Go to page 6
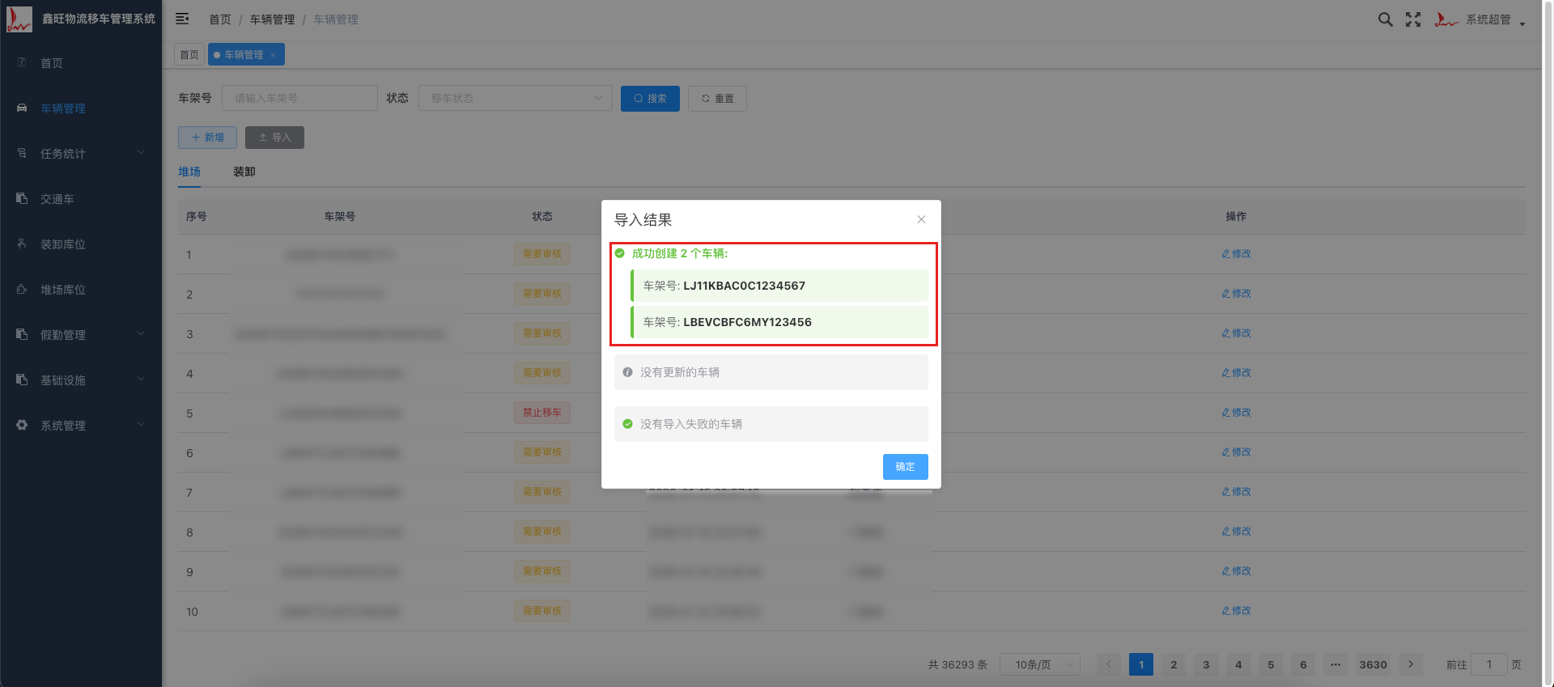The width and height of the screenshot is (1554, 687). click(x=1303, y=664)
